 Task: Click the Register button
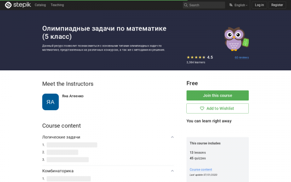pos(277,5)
